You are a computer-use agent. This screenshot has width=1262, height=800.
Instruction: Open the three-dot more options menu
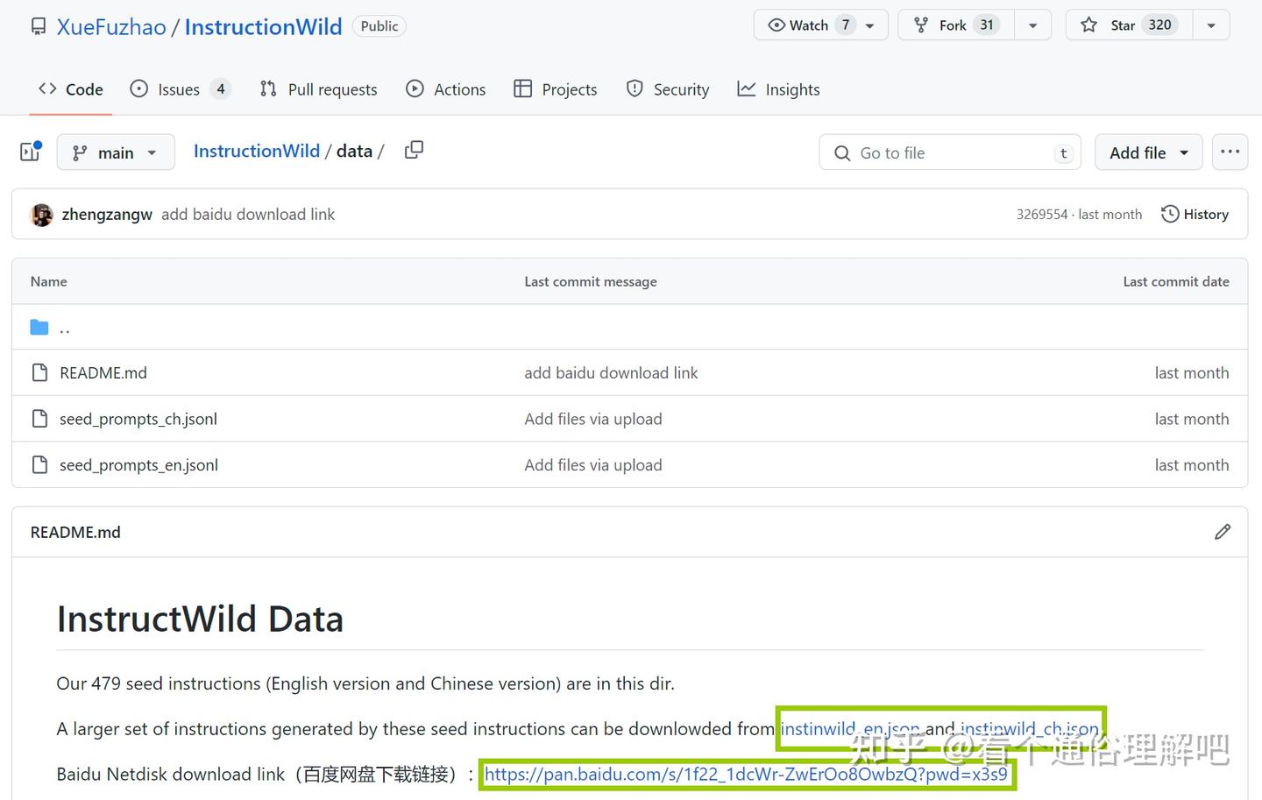tap(1230, 152)
